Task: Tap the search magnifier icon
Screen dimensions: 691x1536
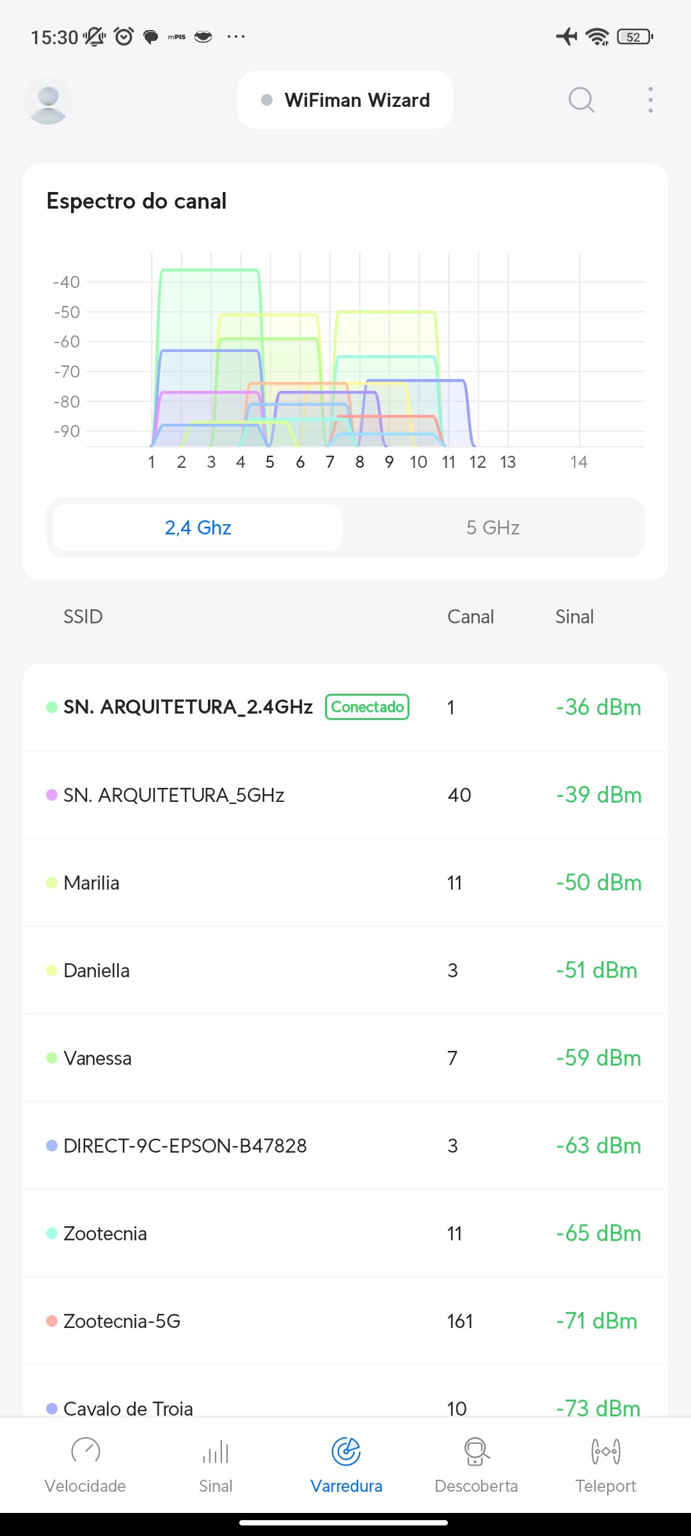Action: (x=581, y=100)
